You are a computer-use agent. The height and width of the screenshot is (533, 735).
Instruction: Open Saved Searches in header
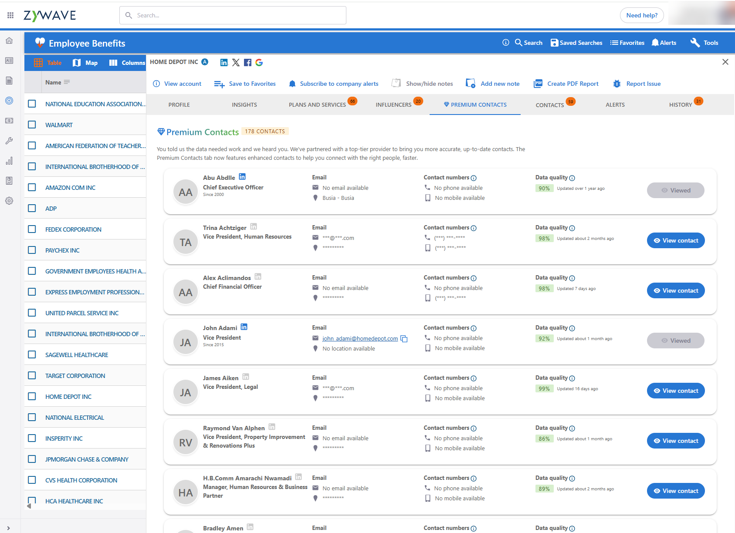576,43
